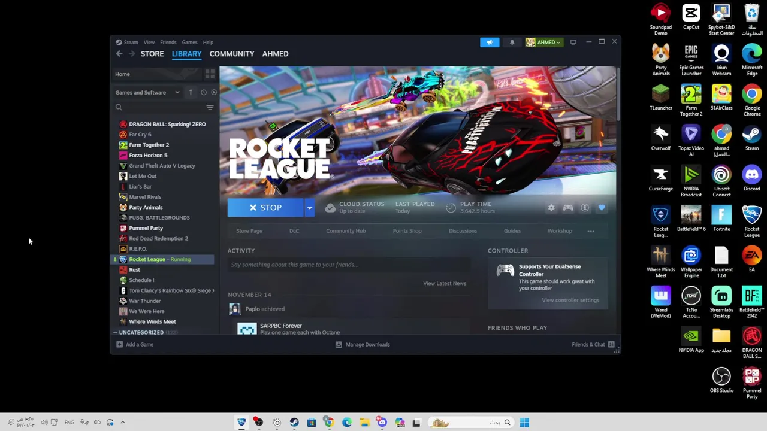Open the AHMED account dropdown
Image resolution: width=767 pixels, height=431 pixels.
(543, 43)
